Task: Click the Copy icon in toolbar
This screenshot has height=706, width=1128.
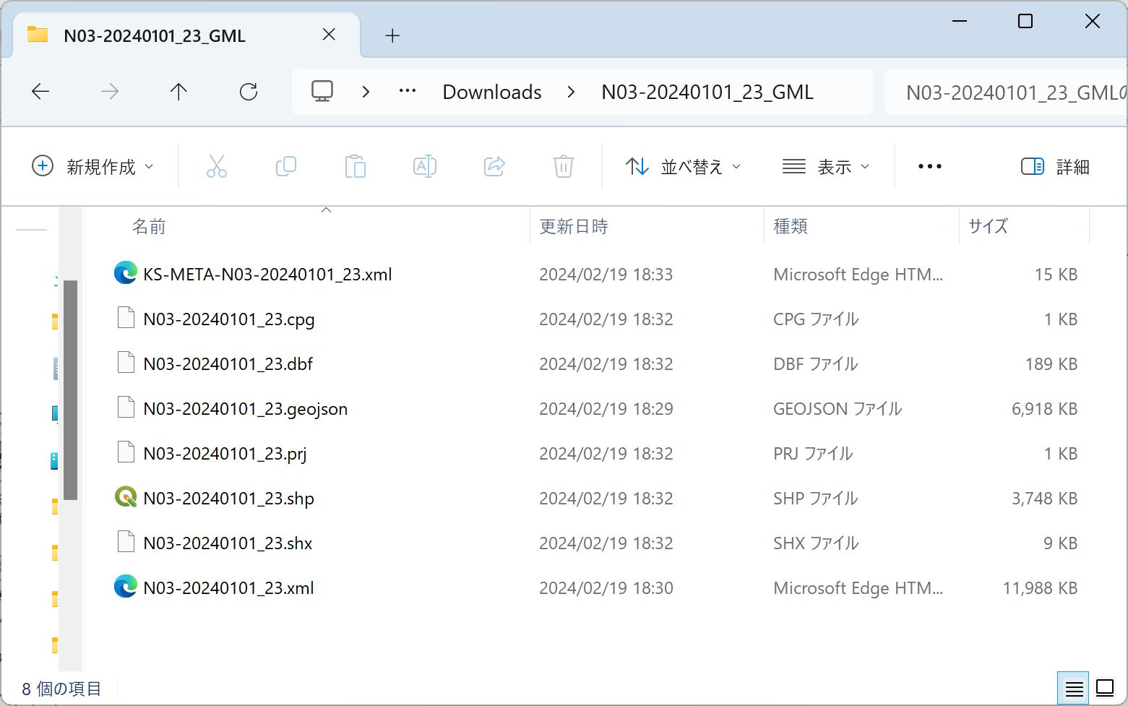Action: pyautogui.click(x=286, y=167)
